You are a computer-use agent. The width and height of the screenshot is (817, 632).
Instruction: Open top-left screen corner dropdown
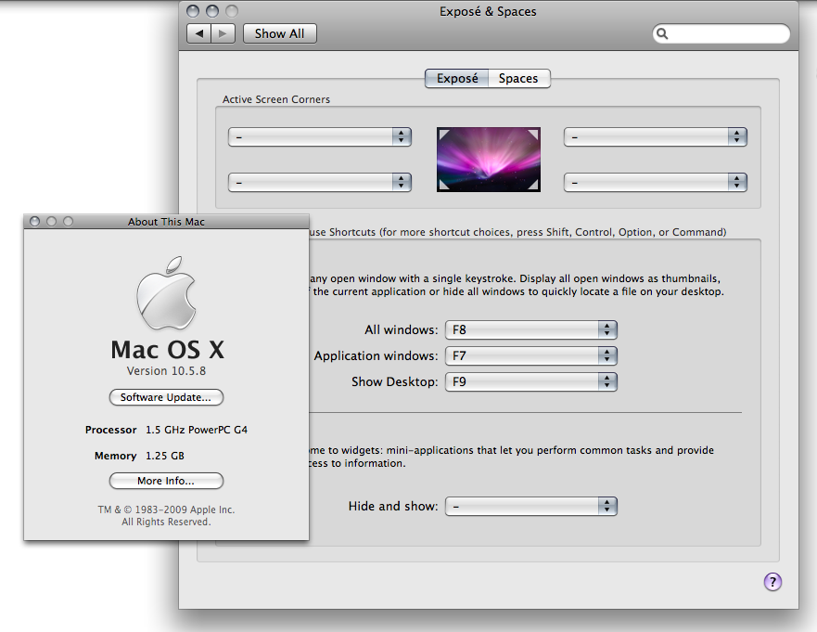pyautogui.click(x=320, y=137)
